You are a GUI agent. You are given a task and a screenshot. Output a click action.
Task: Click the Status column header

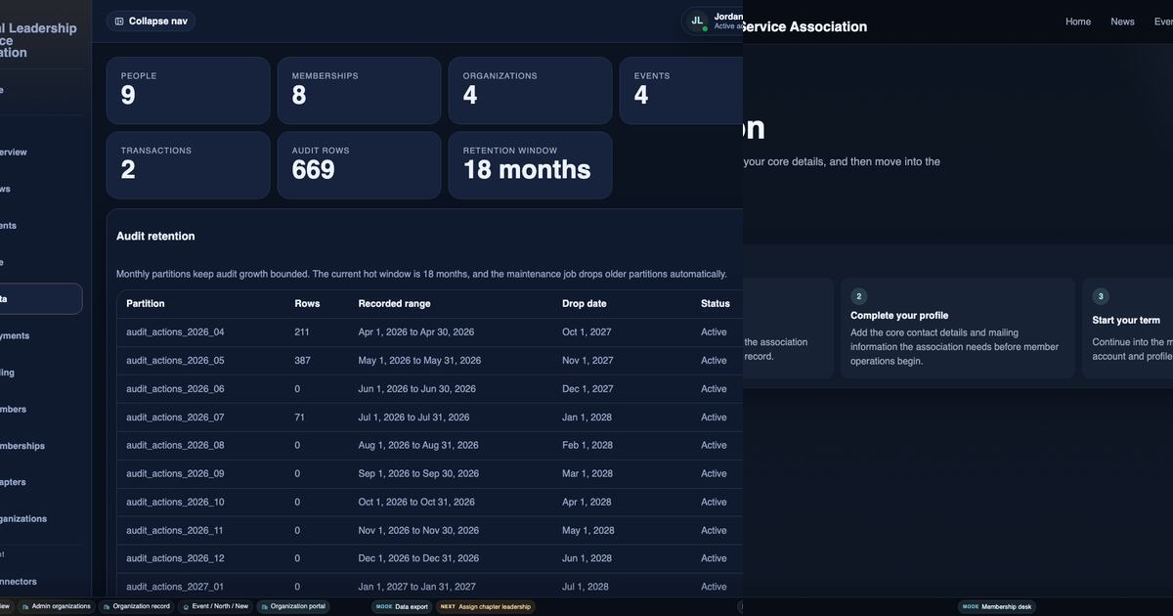click(x=716, y=303)
